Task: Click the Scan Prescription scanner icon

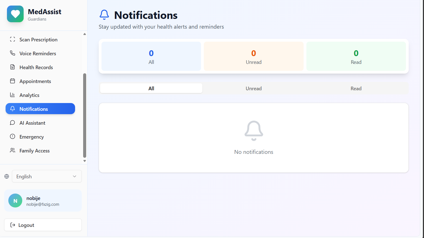Action: (x=13, y=39)
